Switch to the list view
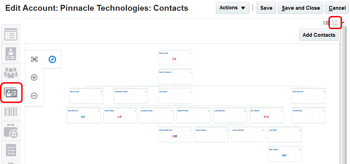350x164 pixels. [x=326, y=23]
